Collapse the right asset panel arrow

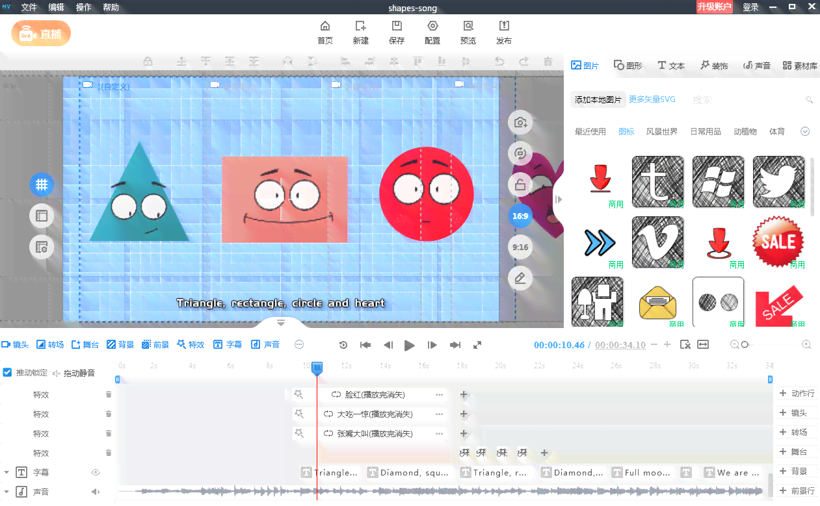click(x=559, y=199)
